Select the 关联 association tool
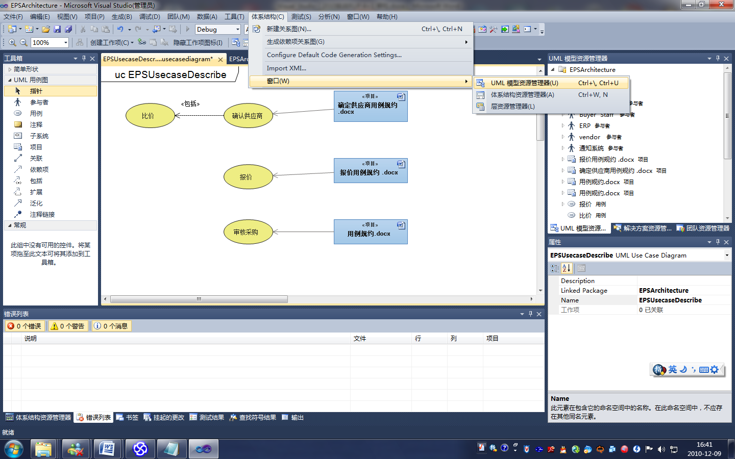Image resolution: width=735 pixels, height=459 pixels. (x=50, y=158)
